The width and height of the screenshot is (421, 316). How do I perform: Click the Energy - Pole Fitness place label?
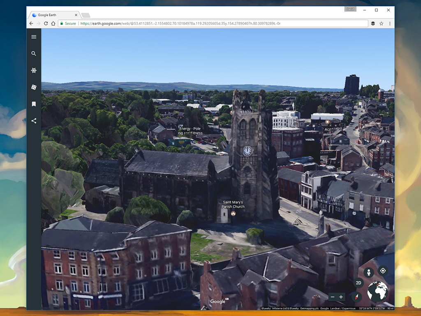click(x=190, y=131)
